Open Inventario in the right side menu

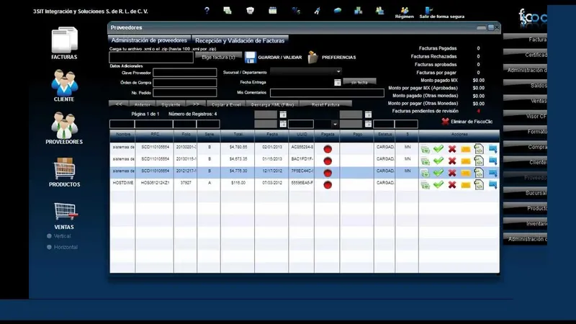click(x=526, y=223)
